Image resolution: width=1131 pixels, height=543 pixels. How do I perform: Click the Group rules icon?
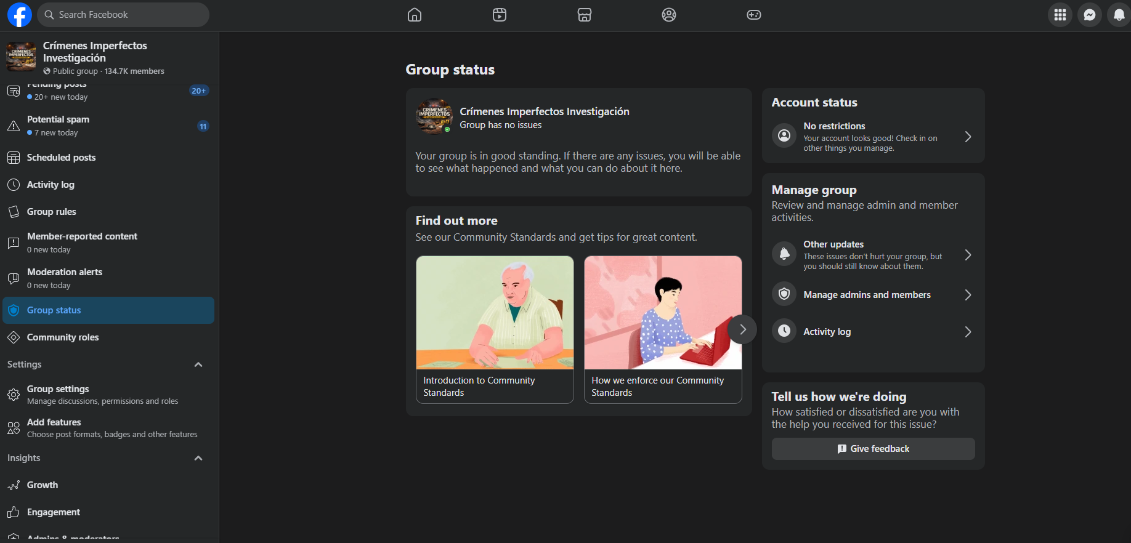coord(14,212)
